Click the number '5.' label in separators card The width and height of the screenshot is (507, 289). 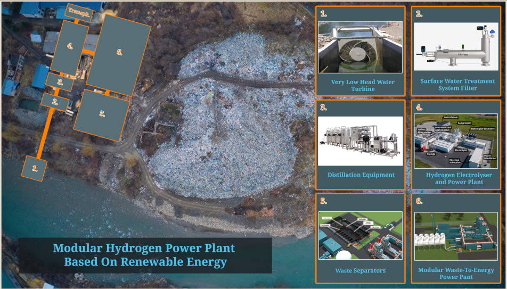point(323,201)
